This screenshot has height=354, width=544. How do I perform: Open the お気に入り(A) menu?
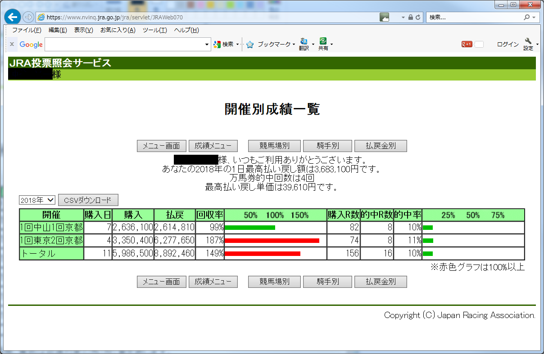118,30
